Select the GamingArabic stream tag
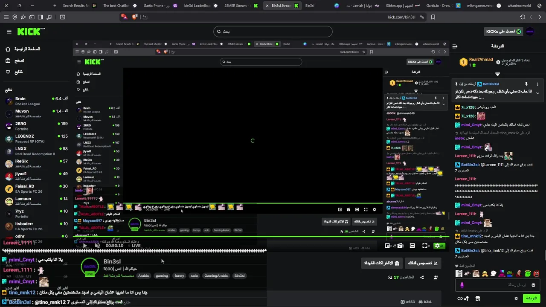The width and height of the screenshot is (546, 307). coord(216,275)
